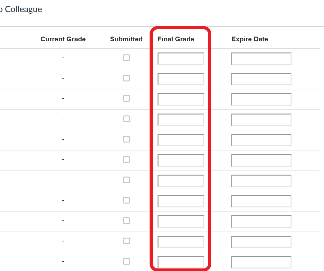Focus the second row Expire Date field

tap(261, 79)
